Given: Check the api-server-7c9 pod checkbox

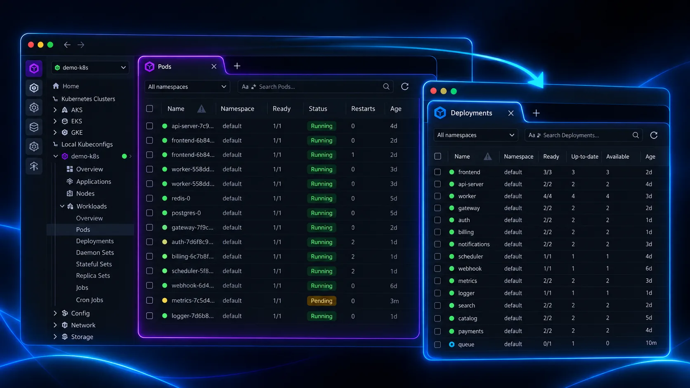Looking at the screenshot, I should (x=149, y=126).
